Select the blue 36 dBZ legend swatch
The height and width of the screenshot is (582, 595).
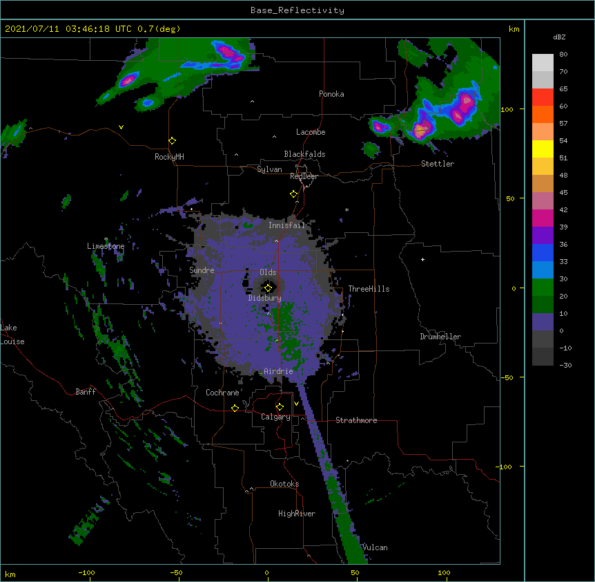[x=543, y=252]
